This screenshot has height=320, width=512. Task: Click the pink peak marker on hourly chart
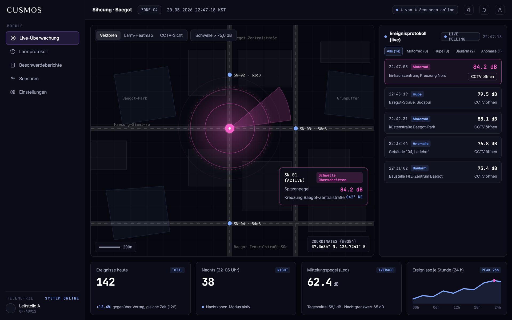494,281
